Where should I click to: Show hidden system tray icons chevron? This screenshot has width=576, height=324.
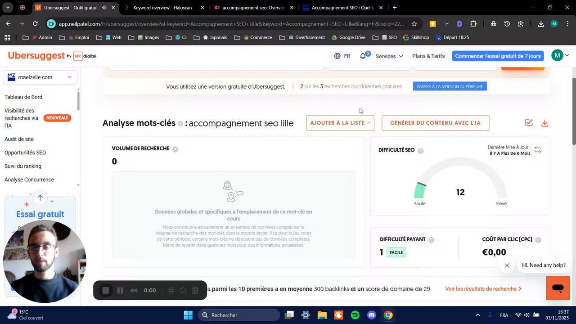pos(477,315)
